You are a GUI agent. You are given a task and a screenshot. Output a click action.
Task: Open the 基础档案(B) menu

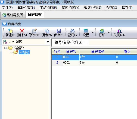coord(26,8)
